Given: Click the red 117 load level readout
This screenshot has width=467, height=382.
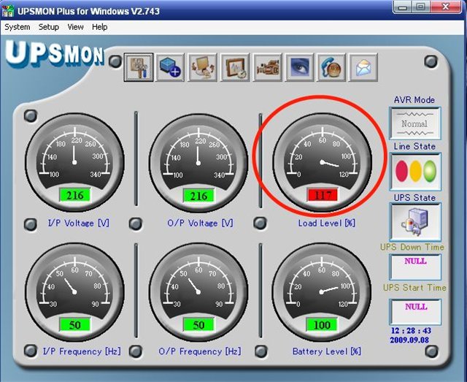Looking at the screenshot, I should pos(323,196).
